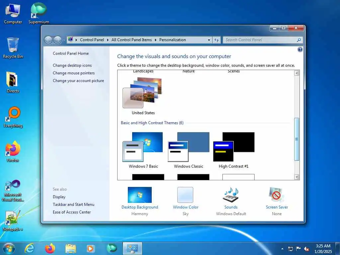Select the Windows Classic theme

(189, 150)
